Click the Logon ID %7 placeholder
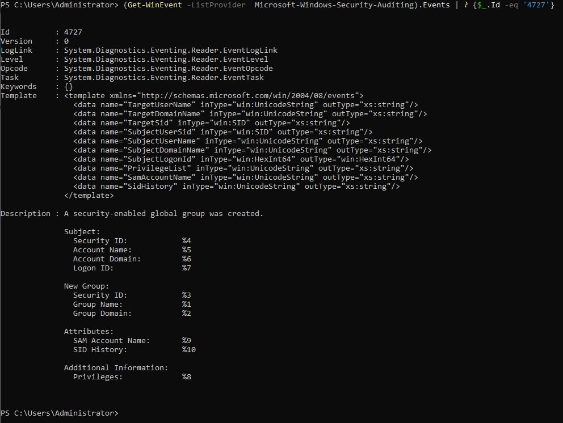The image size is (563, 423). pyautogui.click(x=186, y=268)
